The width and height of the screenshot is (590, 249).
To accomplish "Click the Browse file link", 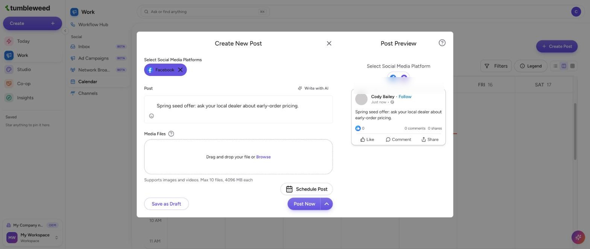I will pos(263,157).
